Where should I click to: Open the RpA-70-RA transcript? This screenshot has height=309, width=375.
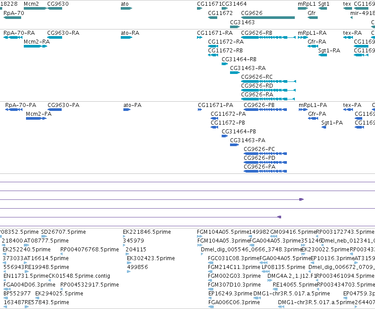pyautogui.click(x=13, y=37)
